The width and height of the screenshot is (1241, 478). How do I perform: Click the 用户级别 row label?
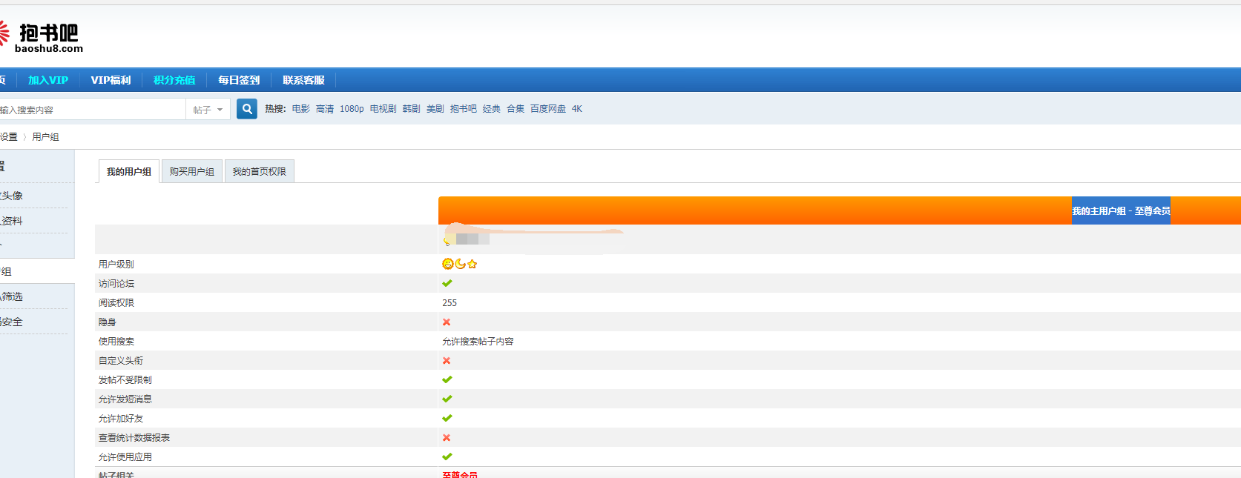click(x=116, y=264)
